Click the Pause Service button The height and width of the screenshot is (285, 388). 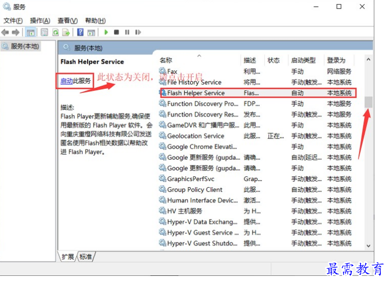pyautogui.click(x=127, y=32)
